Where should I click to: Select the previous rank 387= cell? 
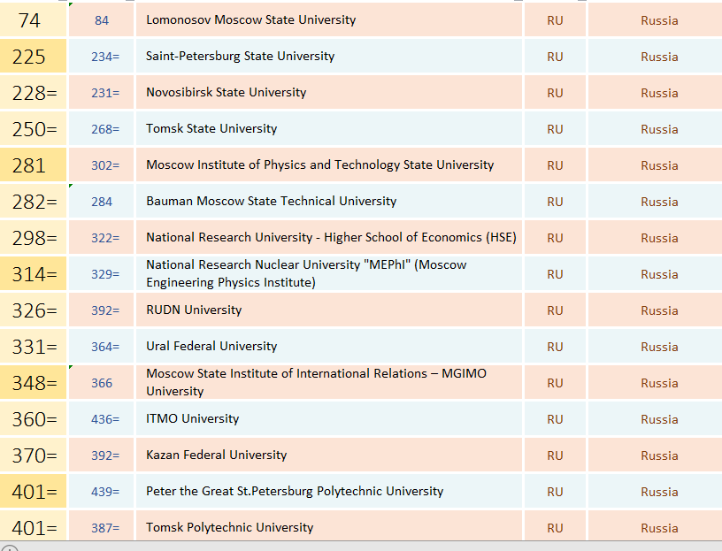[x=101, y=525]
